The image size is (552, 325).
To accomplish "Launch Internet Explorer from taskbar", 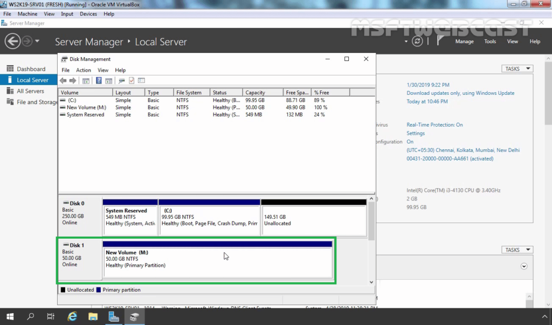I will 72,316.
